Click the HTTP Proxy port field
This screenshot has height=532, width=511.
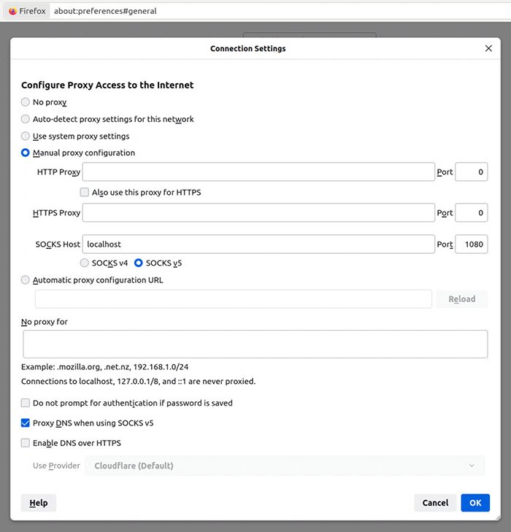point(471,172)
